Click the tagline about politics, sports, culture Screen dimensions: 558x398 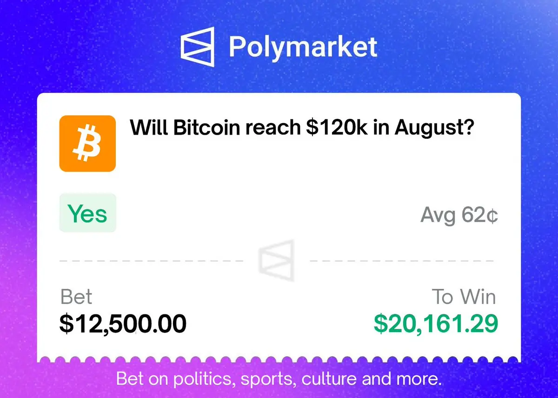point(279,379)
